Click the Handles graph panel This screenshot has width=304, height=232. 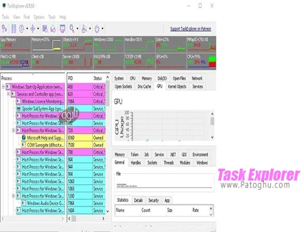tap(140, 44)
